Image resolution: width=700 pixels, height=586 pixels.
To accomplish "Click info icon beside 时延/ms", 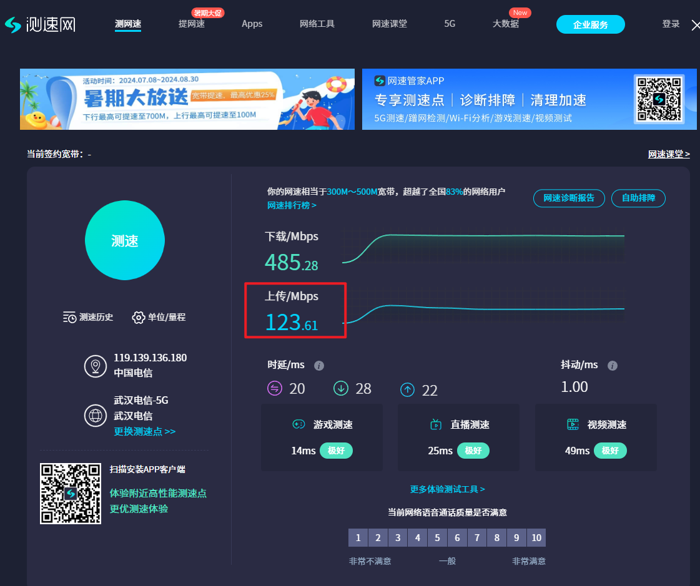I will 319,366.
